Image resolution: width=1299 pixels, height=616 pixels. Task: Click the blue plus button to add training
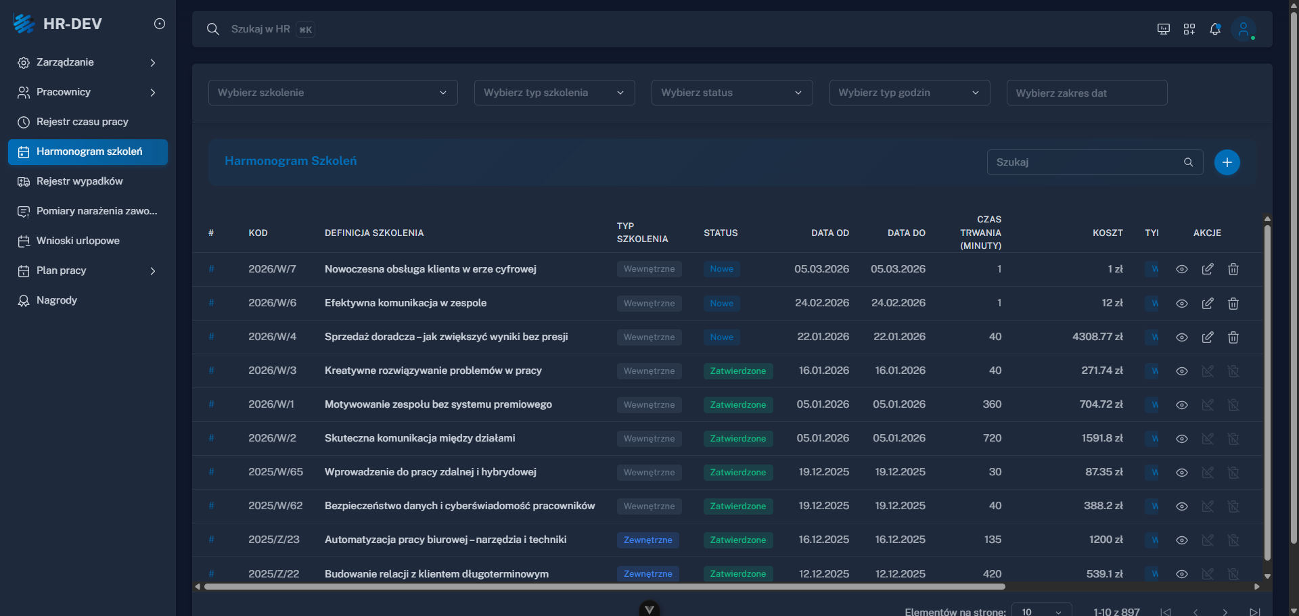tap(1227, 162)
